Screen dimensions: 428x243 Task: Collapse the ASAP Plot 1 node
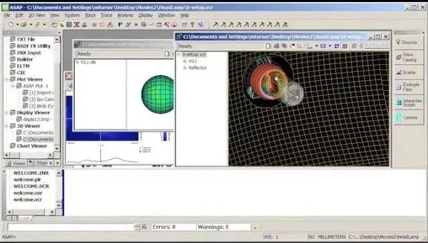pos(13,86)
